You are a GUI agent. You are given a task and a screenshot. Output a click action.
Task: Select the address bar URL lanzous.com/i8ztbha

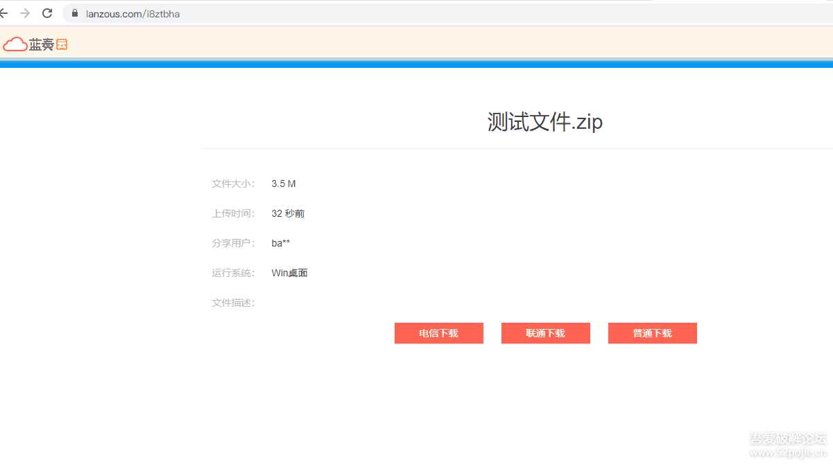click(x=132, y=12)
